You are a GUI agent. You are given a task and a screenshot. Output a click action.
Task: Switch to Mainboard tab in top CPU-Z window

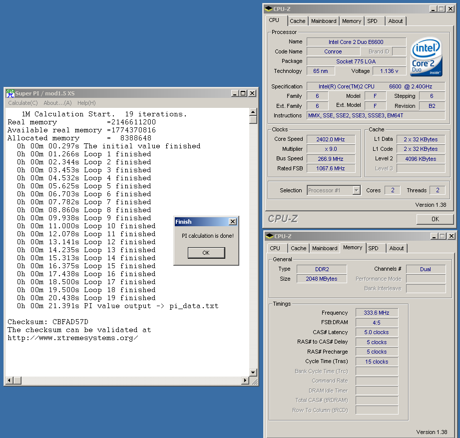click(x=324, y=21)
